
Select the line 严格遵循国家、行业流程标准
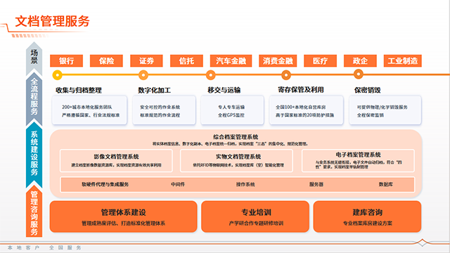click(91, 115)
